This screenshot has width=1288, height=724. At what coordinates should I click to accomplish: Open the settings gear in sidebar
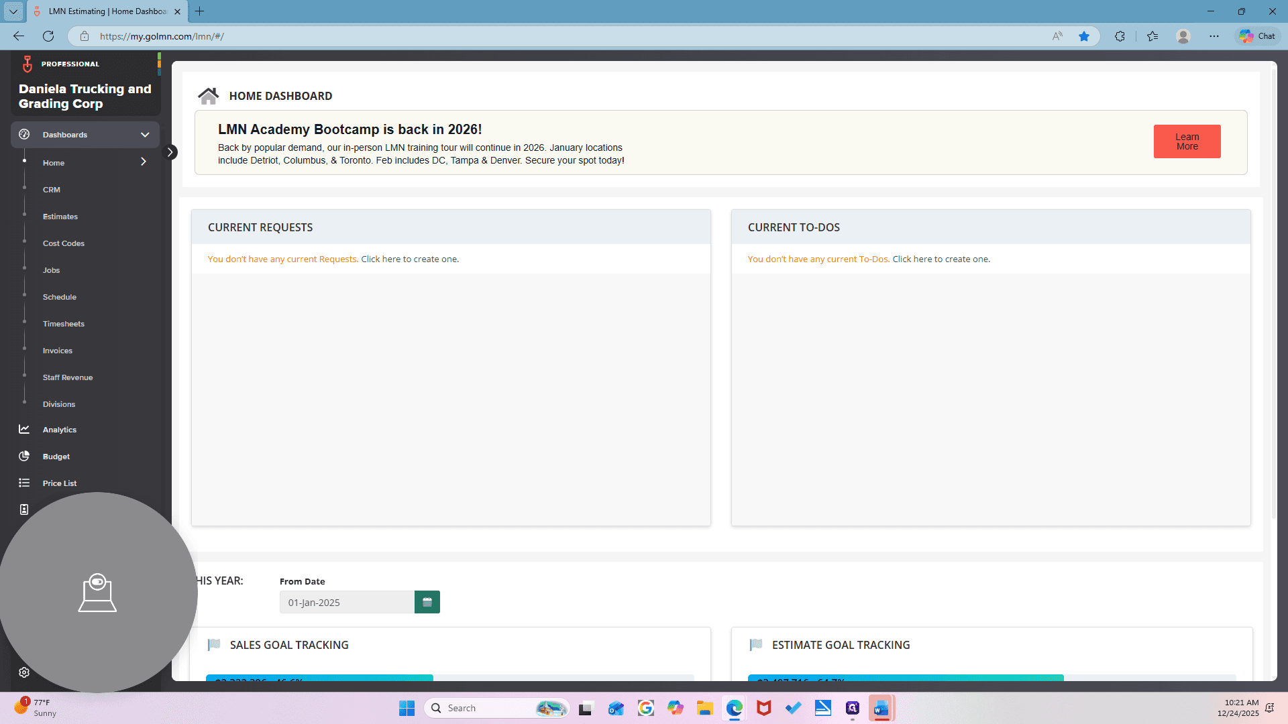pyautogui.click(x=24, y=672)
